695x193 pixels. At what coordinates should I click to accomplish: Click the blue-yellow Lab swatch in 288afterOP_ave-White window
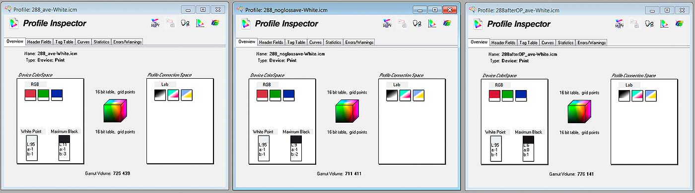click(x=651, y=96)
